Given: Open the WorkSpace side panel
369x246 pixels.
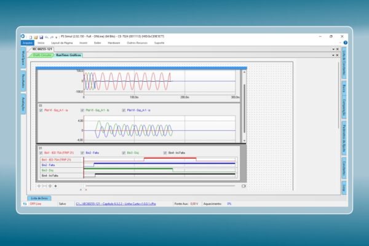Looking at the screenshot, I should tap(23, 58).
